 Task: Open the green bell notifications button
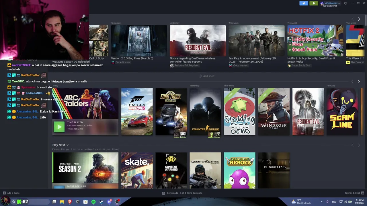click(314, 3)
